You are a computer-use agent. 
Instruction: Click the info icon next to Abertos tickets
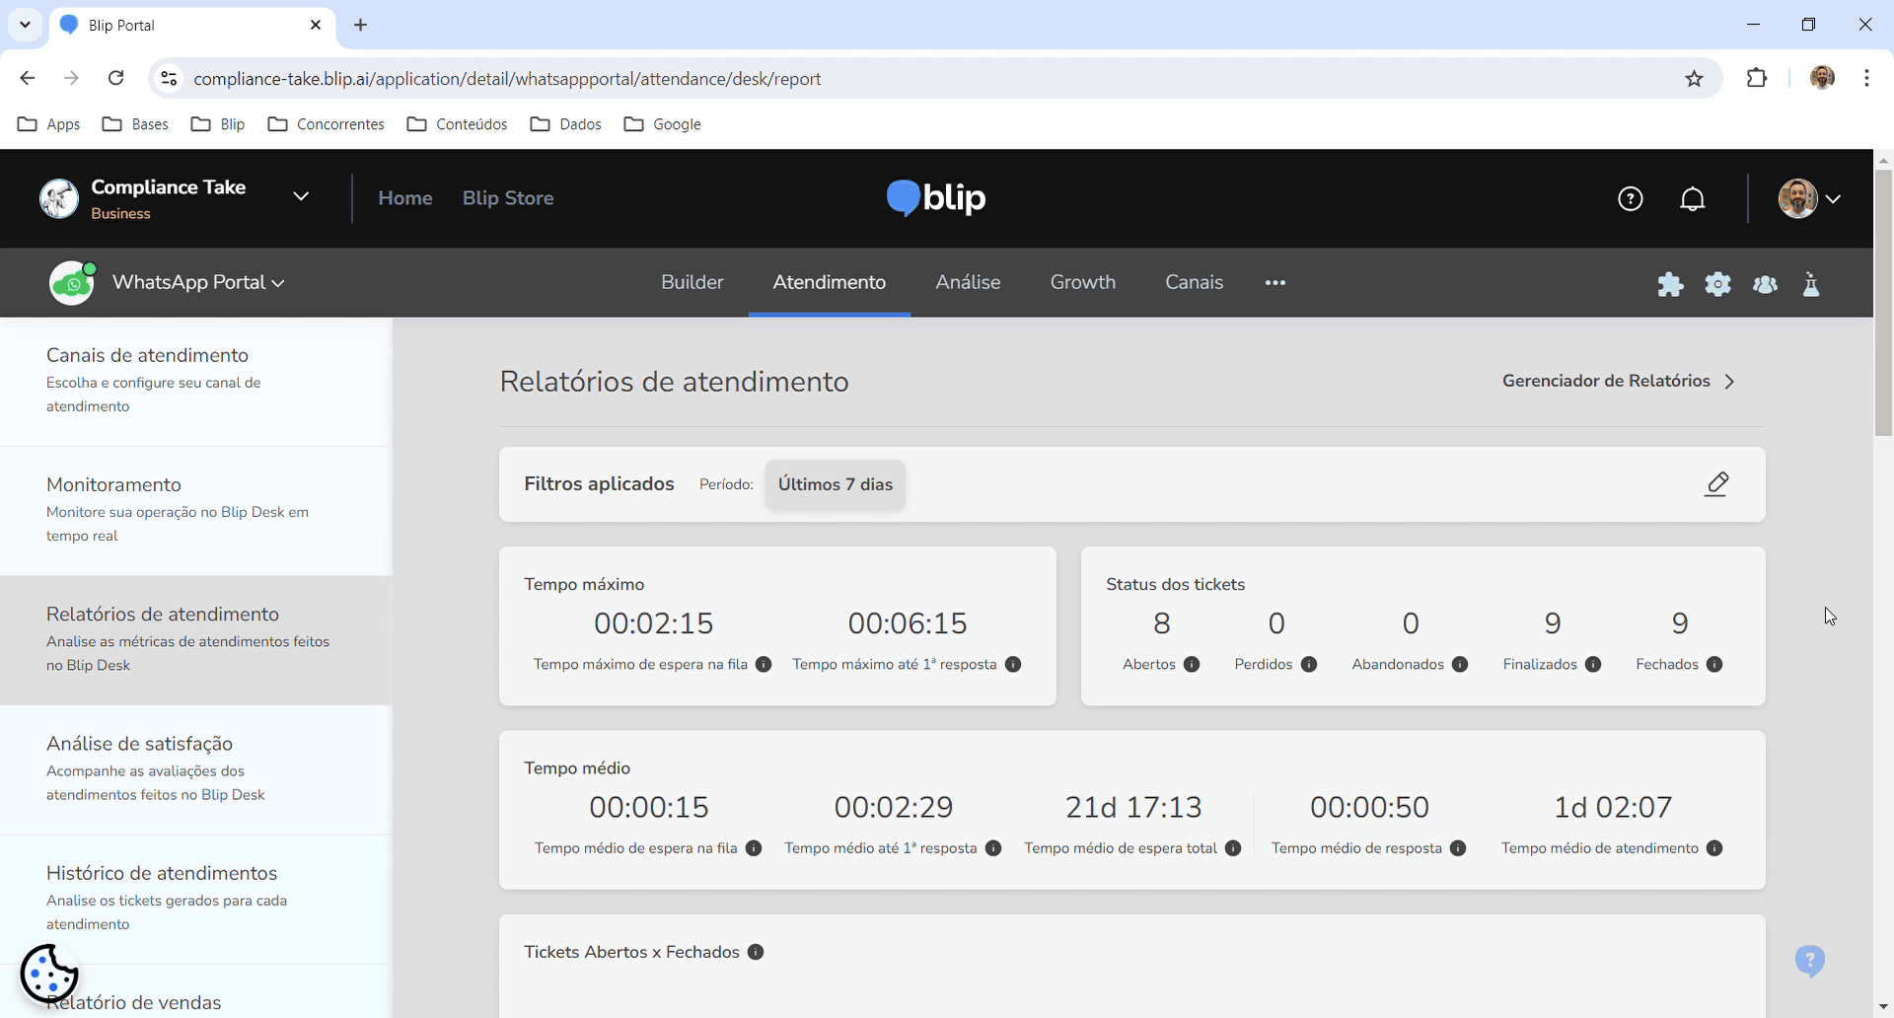(x=1192, y=664)
